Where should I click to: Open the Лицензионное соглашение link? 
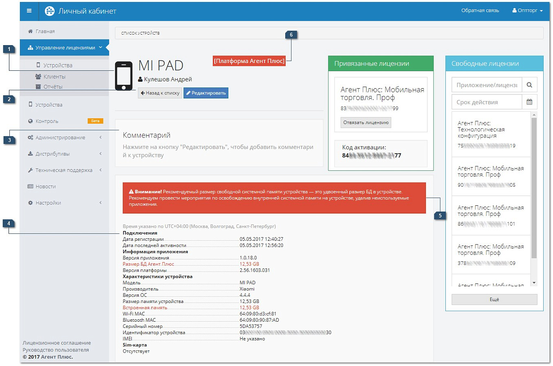tap(57, 343)
